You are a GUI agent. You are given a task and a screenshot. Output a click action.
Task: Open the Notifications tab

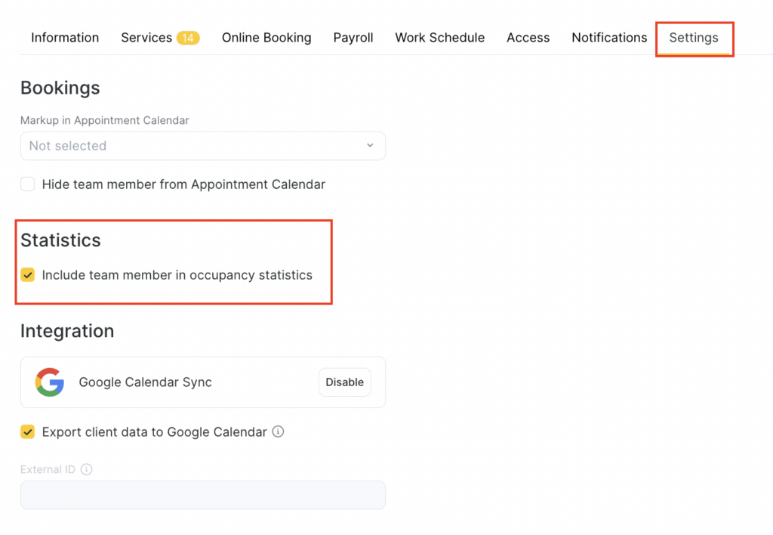[609, 38]
